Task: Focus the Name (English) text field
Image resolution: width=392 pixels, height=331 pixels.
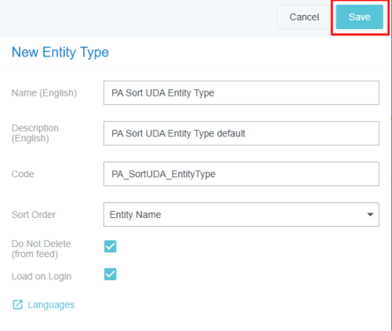Action: coord(241,93)
